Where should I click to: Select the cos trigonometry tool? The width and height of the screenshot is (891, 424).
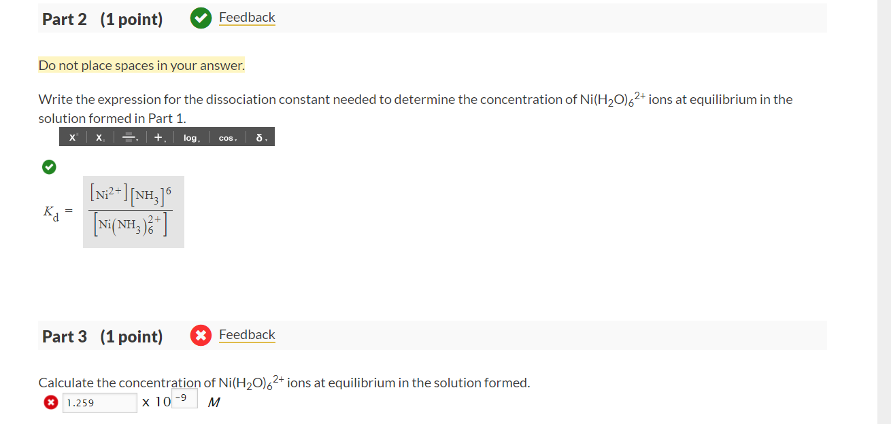(x=226, y=137)
